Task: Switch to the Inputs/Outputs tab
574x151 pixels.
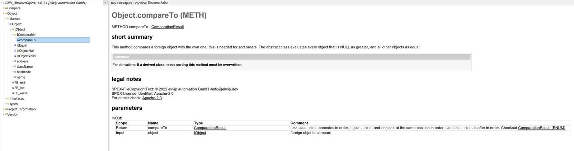Action: pyautogui.click(x=121, y=3)
